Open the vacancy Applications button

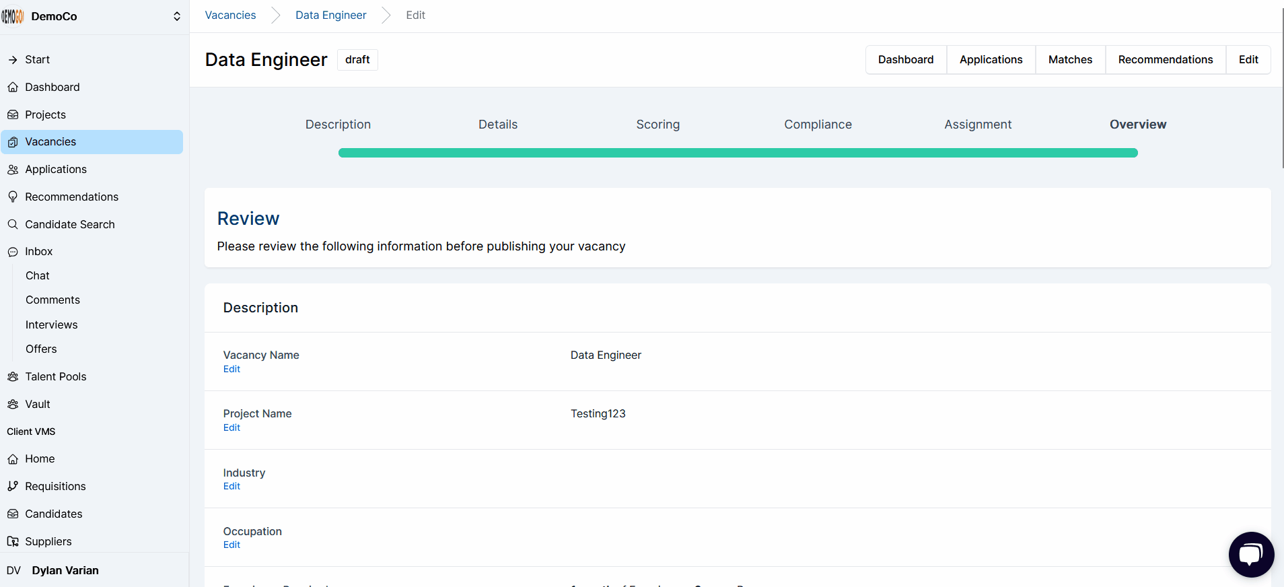tap(991, 60)
